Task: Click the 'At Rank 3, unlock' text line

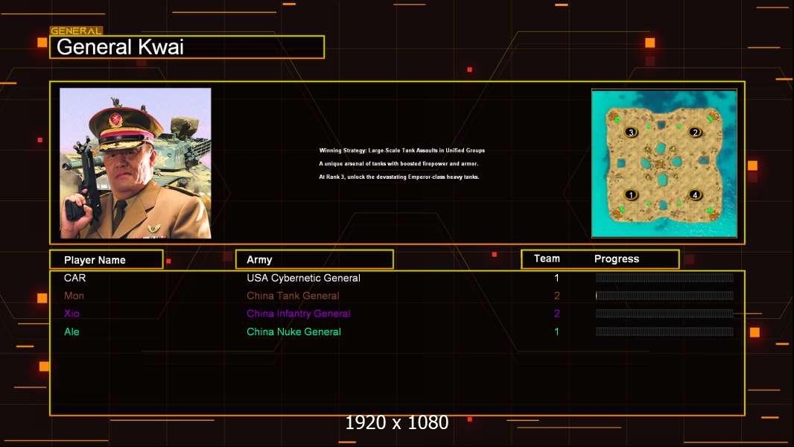Action: click(398, 177)
